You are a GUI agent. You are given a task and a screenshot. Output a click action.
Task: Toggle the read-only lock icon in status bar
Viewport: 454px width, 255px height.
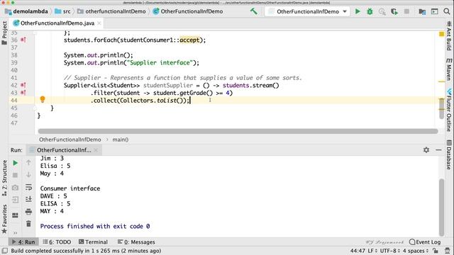point(435,251)
